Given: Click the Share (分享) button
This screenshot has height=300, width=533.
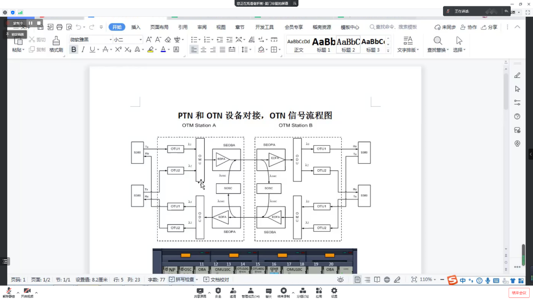Looking at the screenshot, I should click(489, 27).
